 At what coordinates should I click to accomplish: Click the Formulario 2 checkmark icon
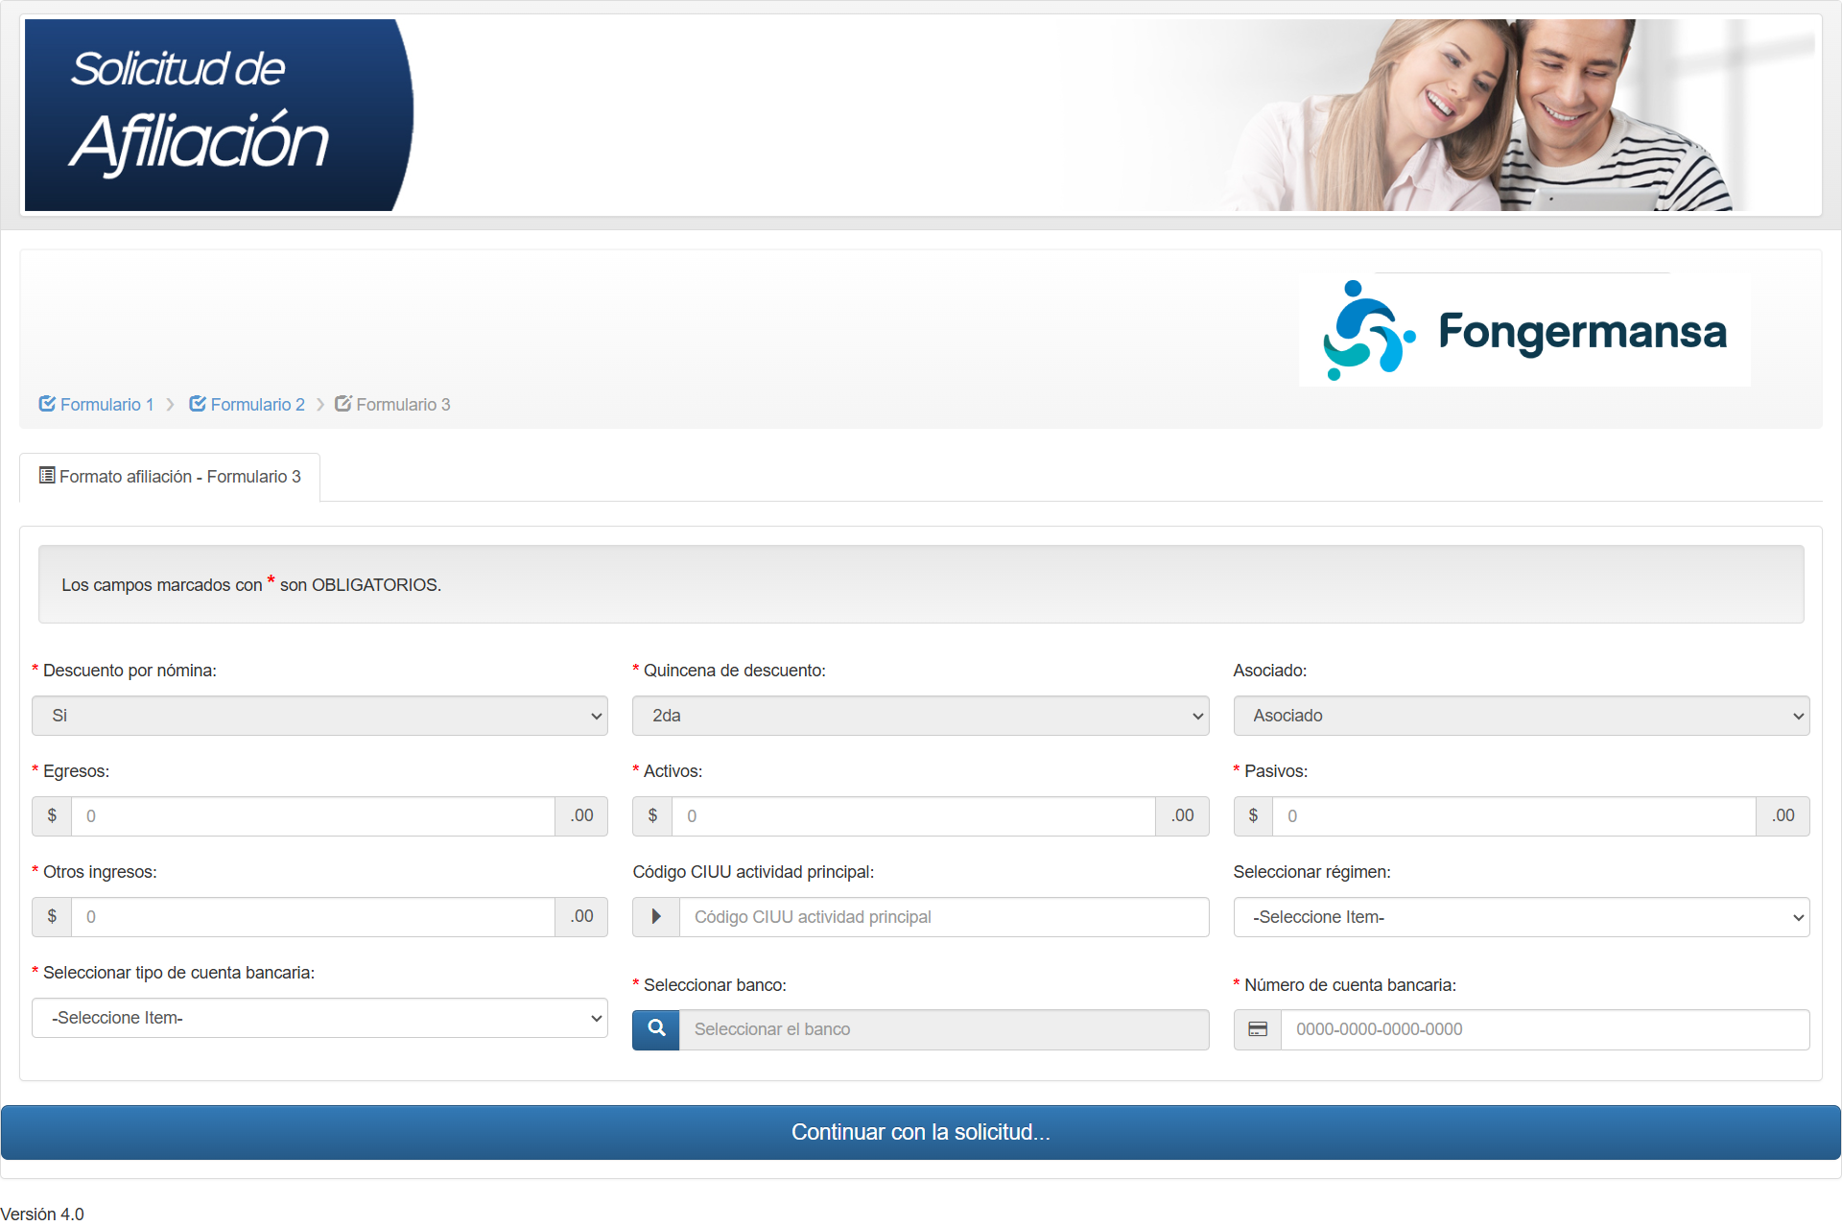click(x=197, y=404)
